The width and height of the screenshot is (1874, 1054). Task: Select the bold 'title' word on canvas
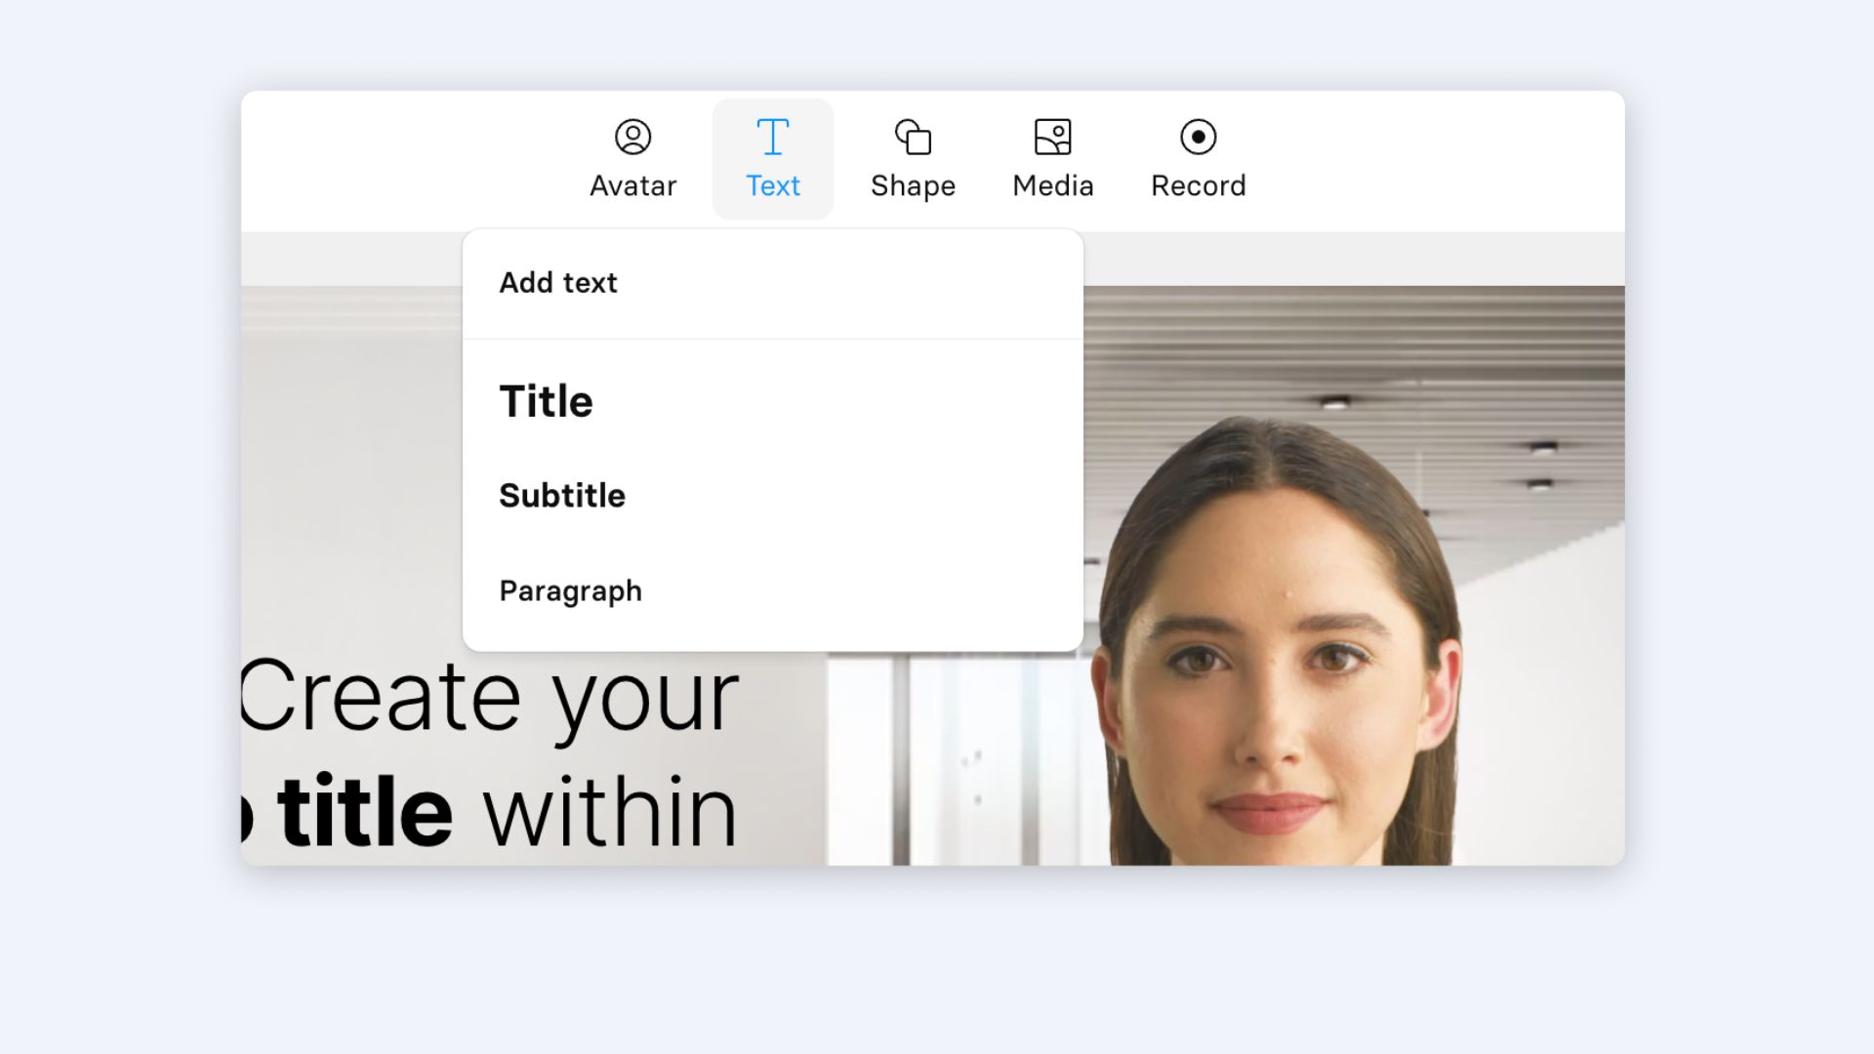point(365,812)
